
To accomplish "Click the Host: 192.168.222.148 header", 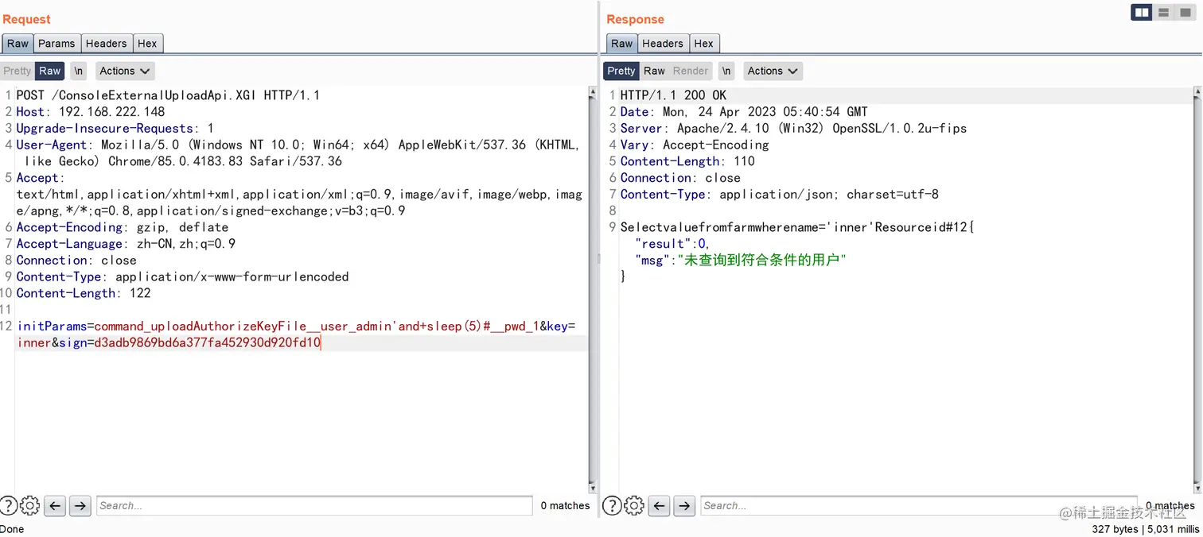I will coord(91,112).
